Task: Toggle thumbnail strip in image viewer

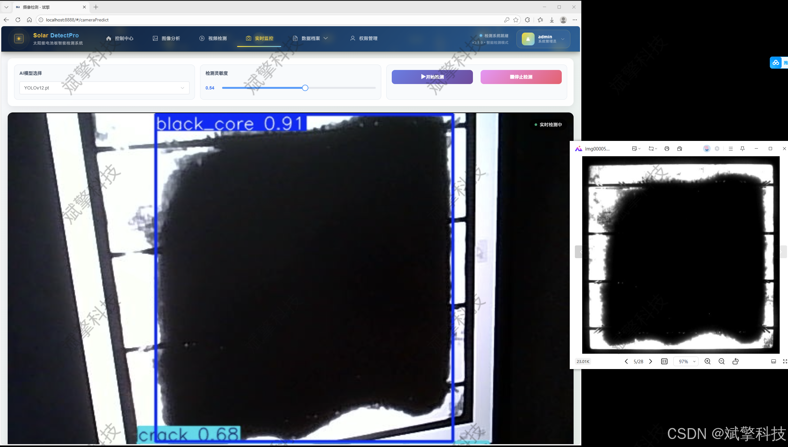Action: [x=774, y=361]
